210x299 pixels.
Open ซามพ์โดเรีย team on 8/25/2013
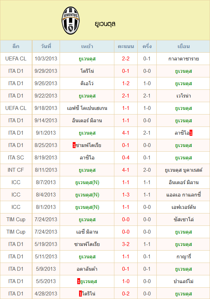click(x=88, y=145)
